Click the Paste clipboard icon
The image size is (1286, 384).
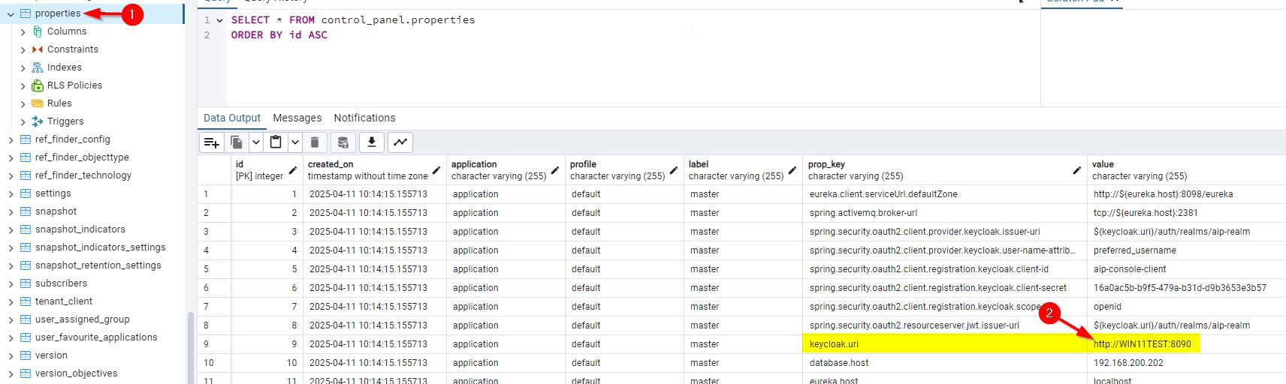(x=276, y=142)
